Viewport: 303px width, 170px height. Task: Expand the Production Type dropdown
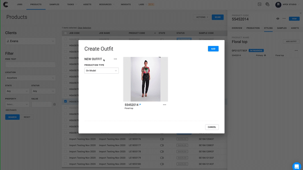(101, 70)
